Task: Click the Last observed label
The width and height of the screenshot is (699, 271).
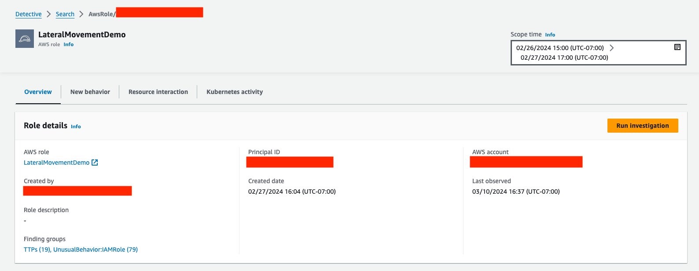Action: 492,181
